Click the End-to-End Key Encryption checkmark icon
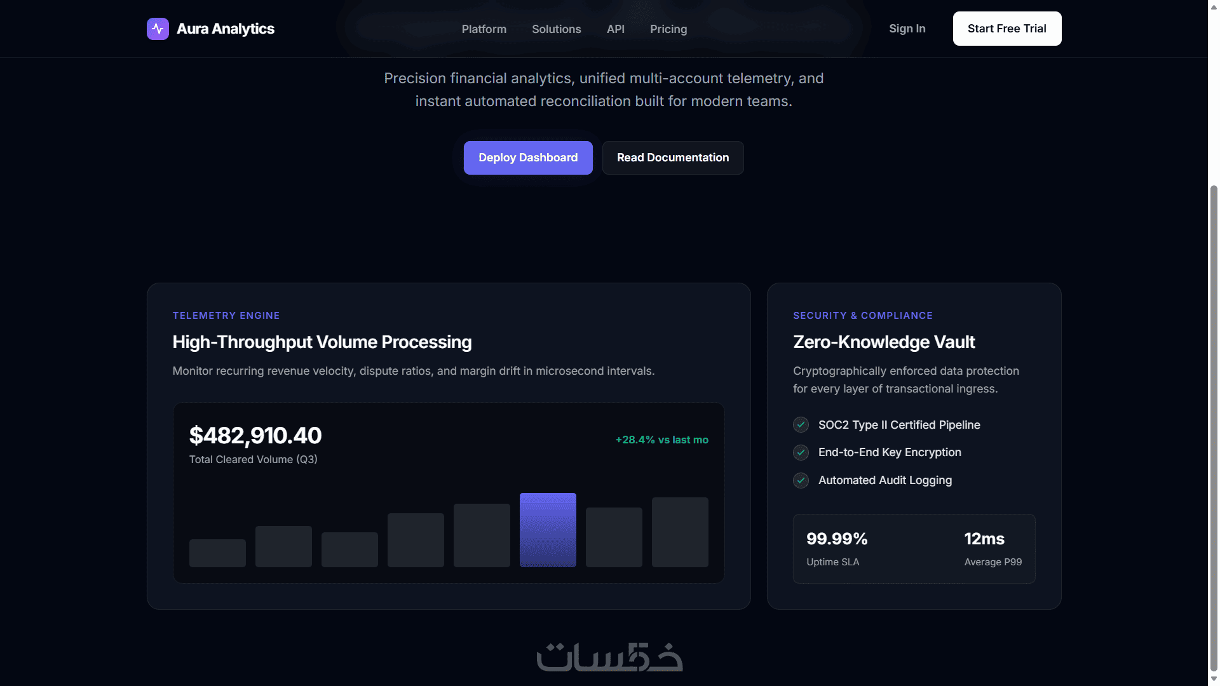Image resolution: width=1220 pixels, height=686 pixels. pos(801,452)
